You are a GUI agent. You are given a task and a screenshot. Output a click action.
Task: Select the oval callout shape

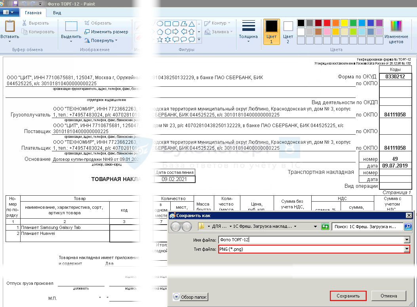(x=184, y=40)
